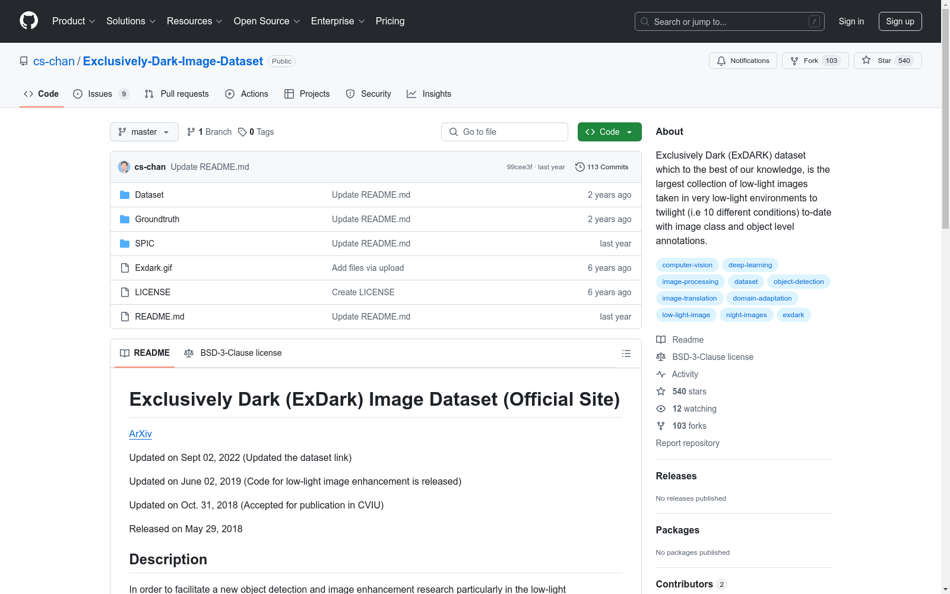
Task: Click the Search or jump to field
Action: click(730, 21)
